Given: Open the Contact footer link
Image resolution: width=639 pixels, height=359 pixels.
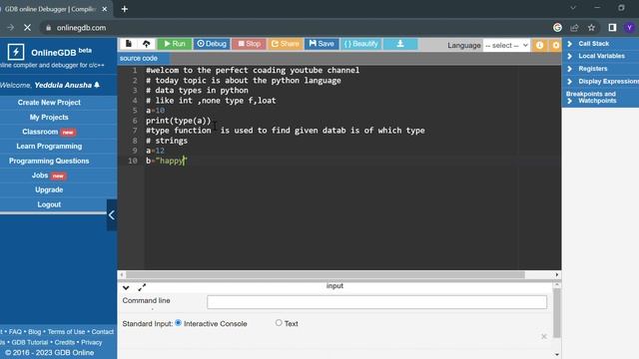Looking at the screenshot, I should coord(102,332).
